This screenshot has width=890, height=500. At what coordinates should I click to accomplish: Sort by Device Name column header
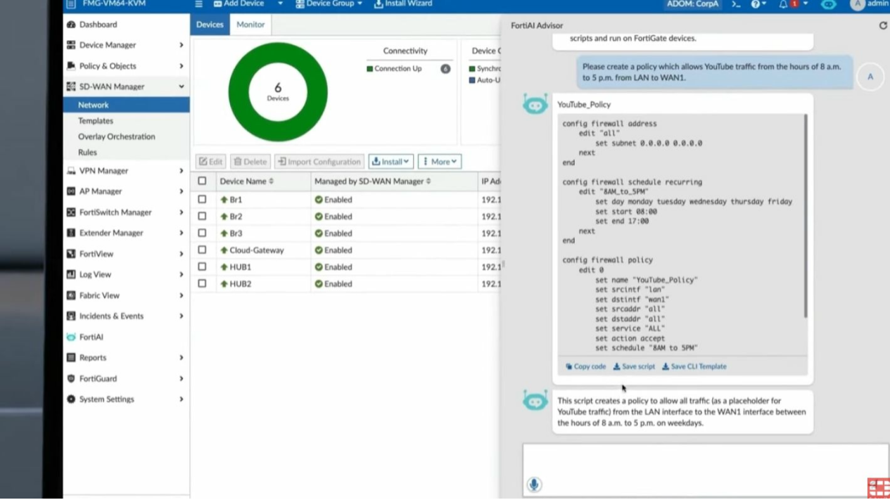(x=246, y=181)
